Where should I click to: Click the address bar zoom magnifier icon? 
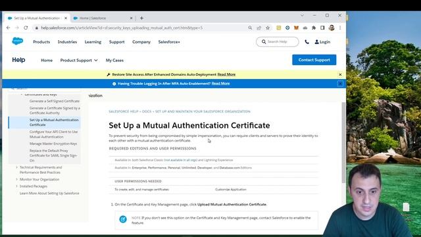point(250,28)
